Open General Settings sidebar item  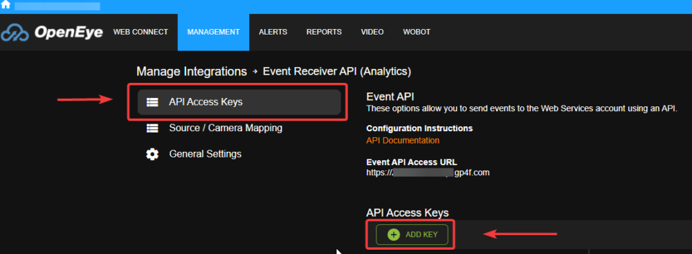[206, 154]
